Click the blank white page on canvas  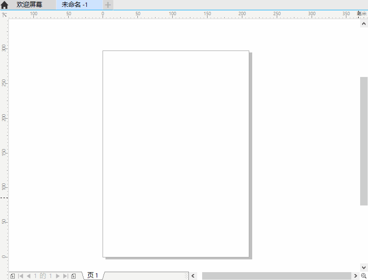click(176, 153)
